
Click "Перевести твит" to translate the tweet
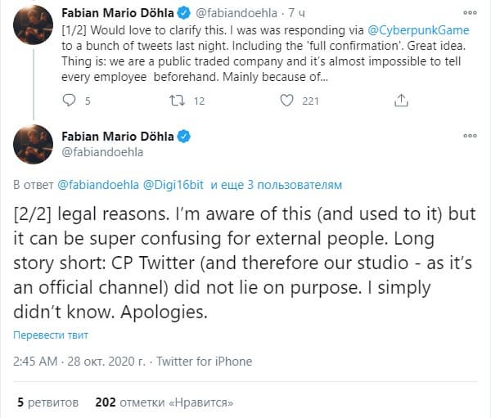(50, 335)
